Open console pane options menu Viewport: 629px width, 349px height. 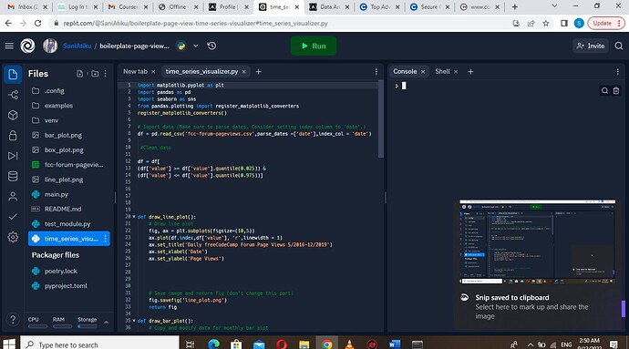(x=618, y=71)
